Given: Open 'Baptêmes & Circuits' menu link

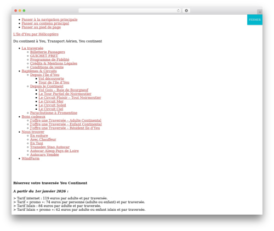Looking at the screenshot, I should 39,71.
